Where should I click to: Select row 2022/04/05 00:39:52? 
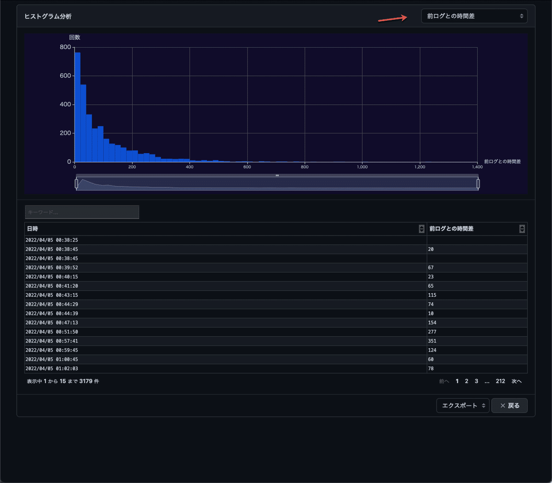(x=276, y=268)
